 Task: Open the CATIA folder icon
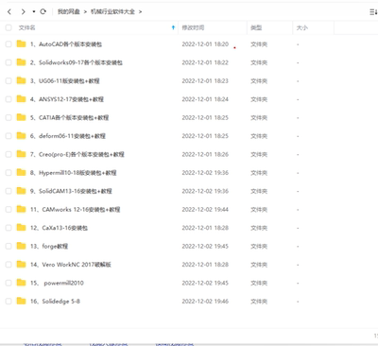pos(21,117)
